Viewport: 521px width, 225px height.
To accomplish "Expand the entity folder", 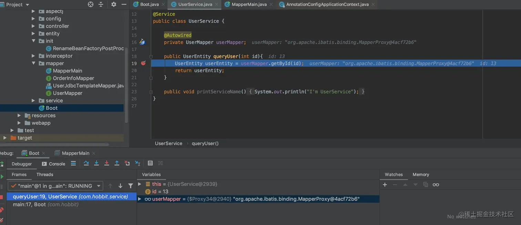I will (x=33, y=34).
